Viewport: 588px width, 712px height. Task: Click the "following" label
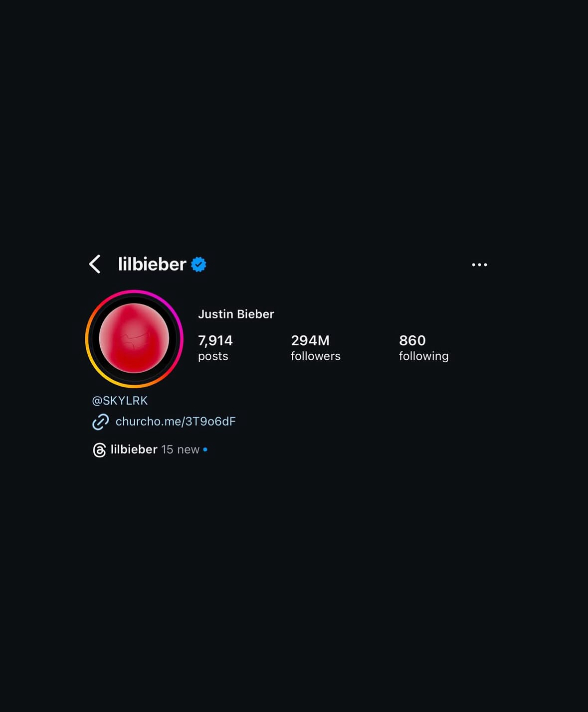pyautogui.click(x=423, y=356)
